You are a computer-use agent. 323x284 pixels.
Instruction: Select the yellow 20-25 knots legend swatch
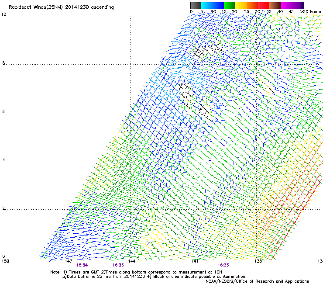(241, 5)
